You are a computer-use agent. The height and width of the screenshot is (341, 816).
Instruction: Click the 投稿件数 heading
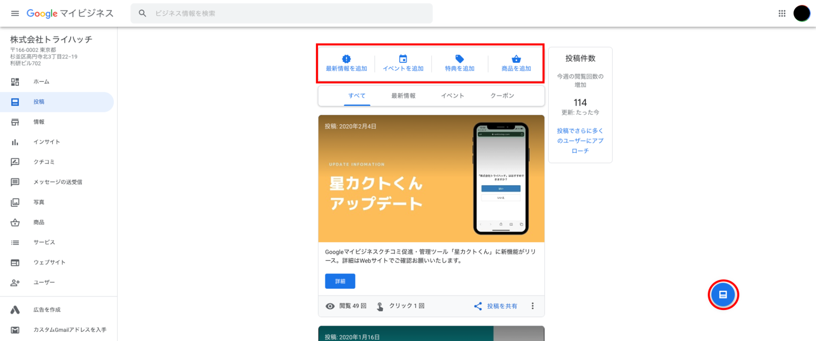(580, 58)
